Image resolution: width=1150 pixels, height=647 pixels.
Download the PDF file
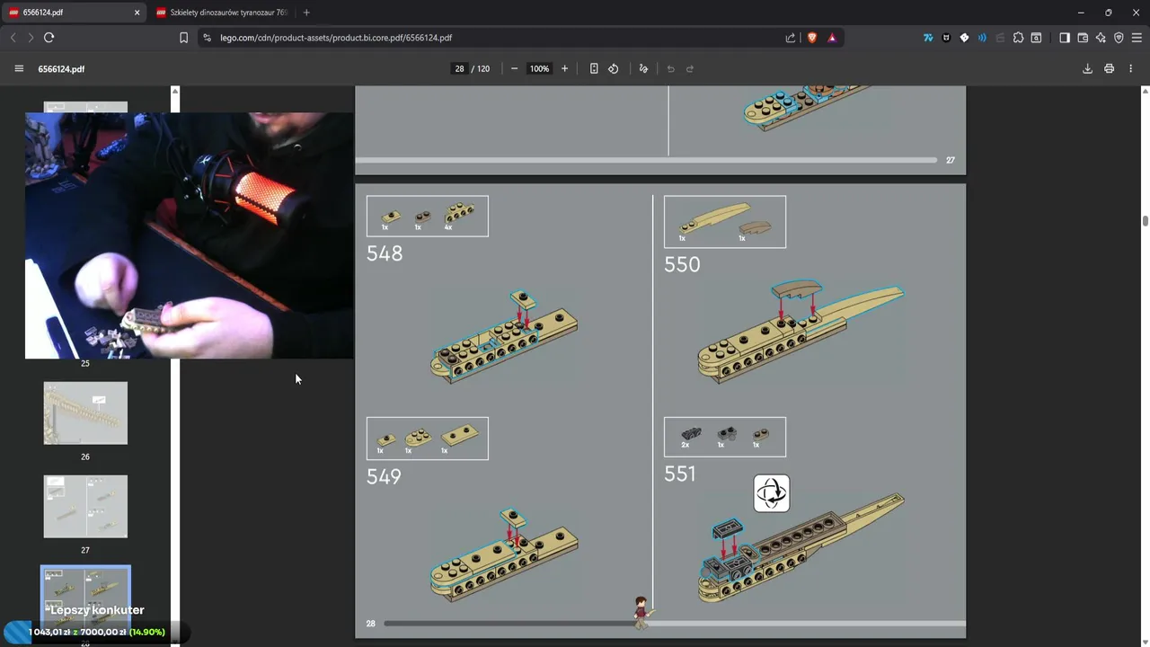click(x=1087, y=68)
